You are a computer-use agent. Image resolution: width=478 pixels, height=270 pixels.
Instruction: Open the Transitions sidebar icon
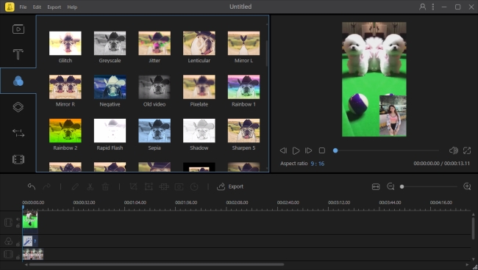point(18,133)
